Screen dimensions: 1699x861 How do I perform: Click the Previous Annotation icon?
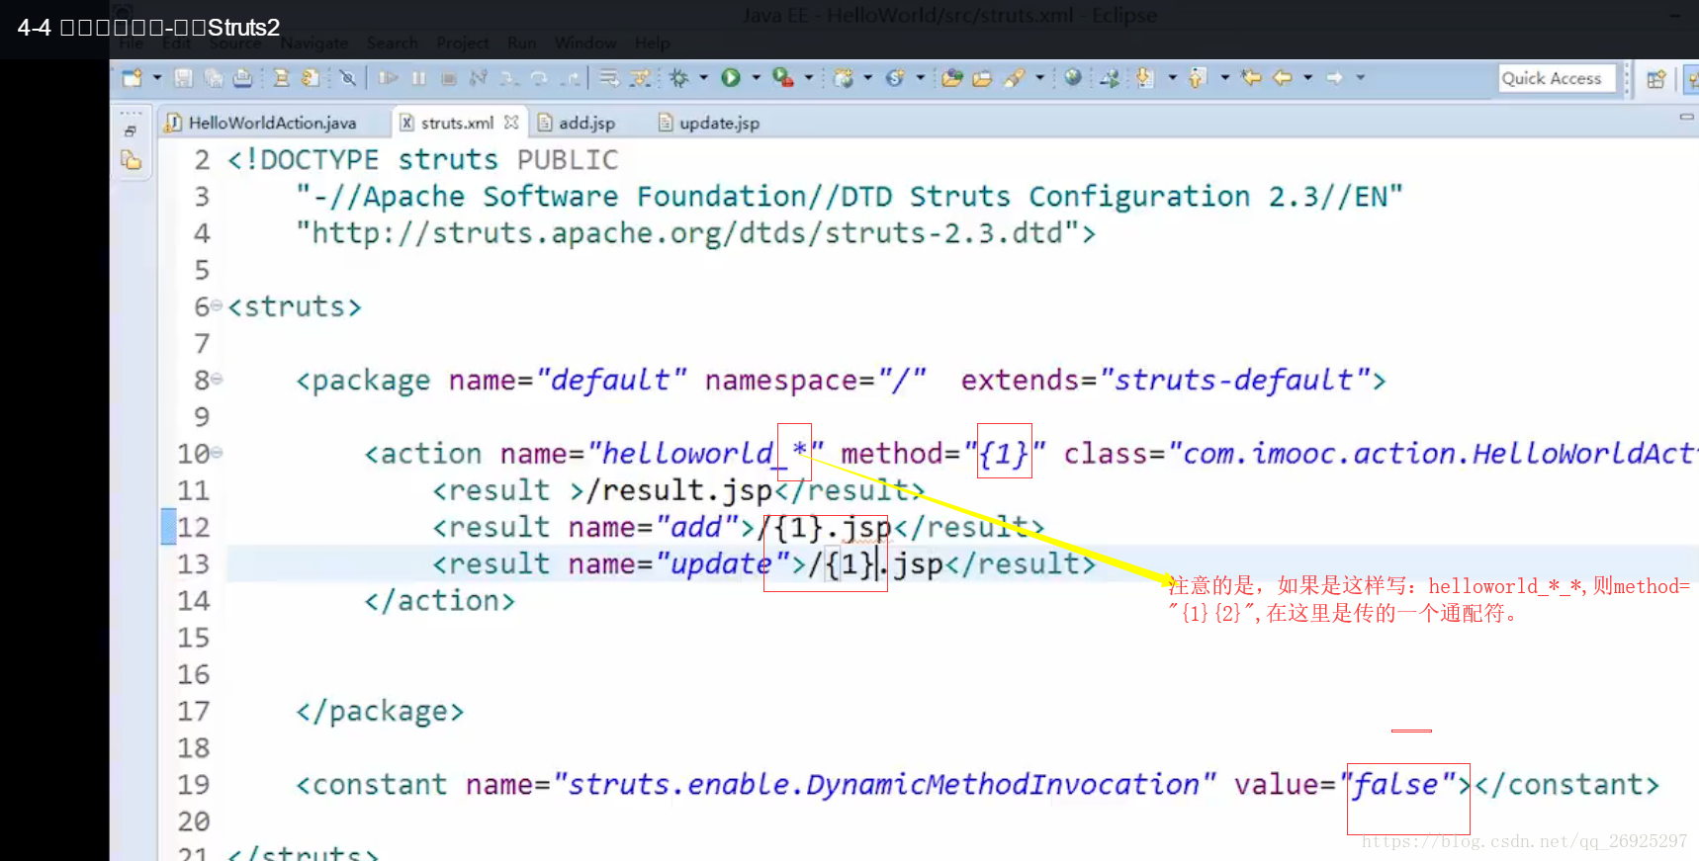1198,77
